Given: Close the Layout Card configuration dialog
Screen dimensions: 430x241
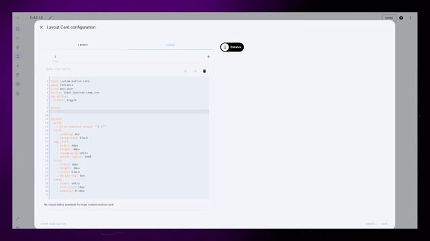Looking at the screenshot, I should (42, 27).
